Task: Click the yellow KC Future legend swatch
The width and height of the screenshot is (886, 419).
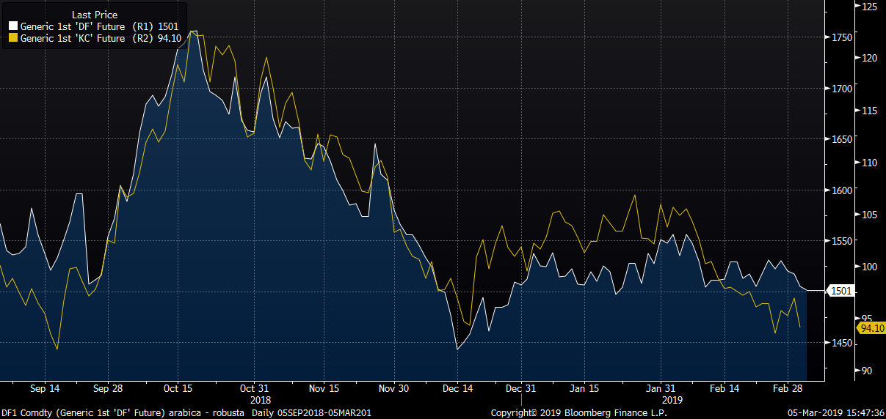Action: (x=12, y=39)
